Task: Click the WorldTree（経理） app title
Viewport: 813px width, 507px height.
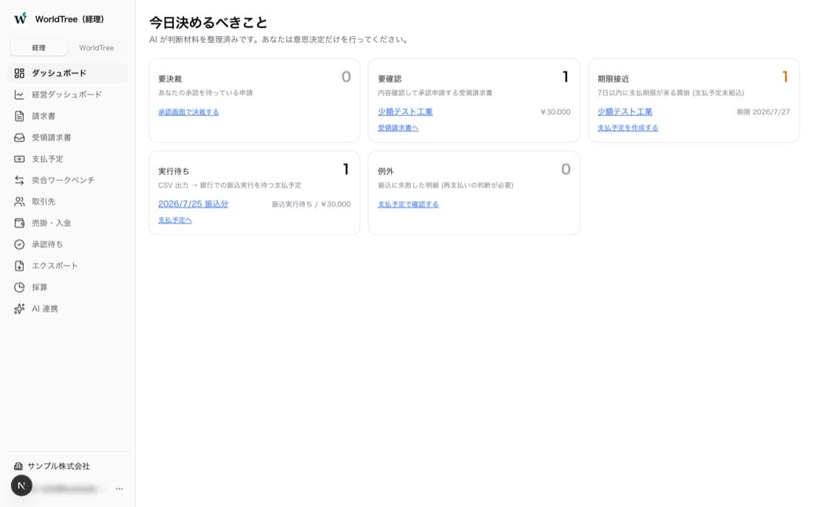Action: (69, 19)
